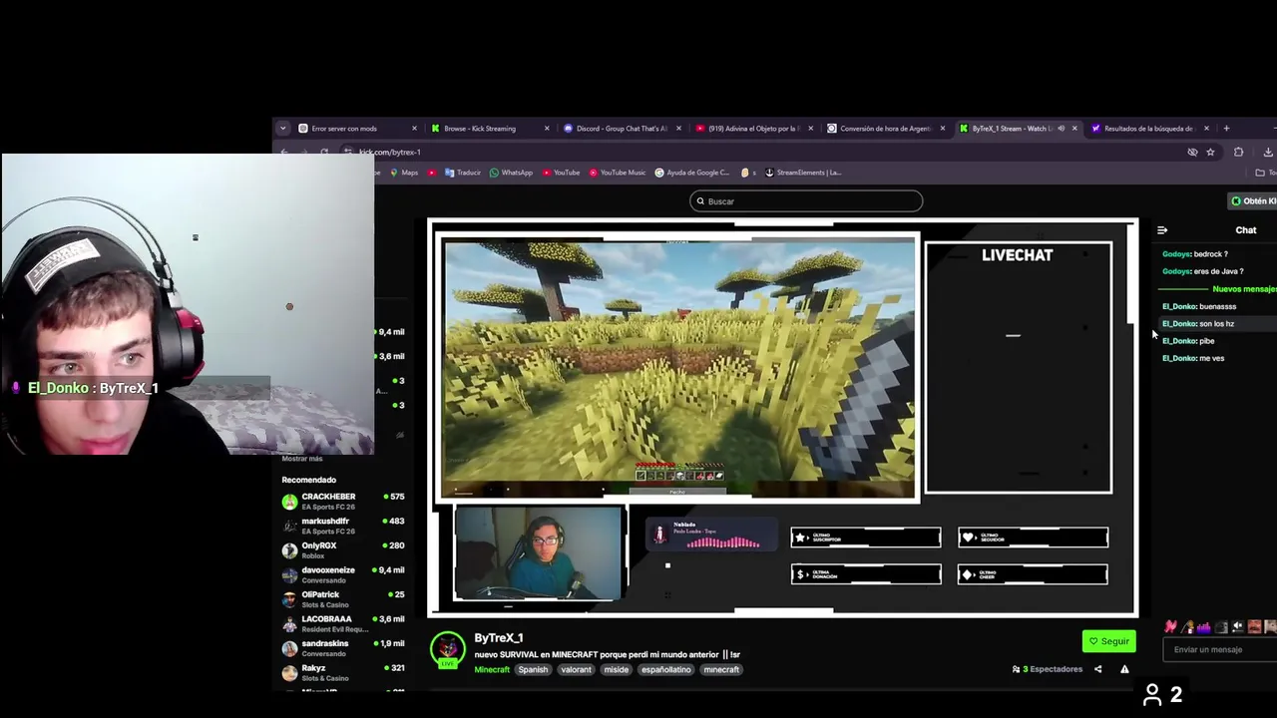This screenshot has width=1277, height=718.
Task: Reload the page with the refresh icon
Action: pos(324,152)
